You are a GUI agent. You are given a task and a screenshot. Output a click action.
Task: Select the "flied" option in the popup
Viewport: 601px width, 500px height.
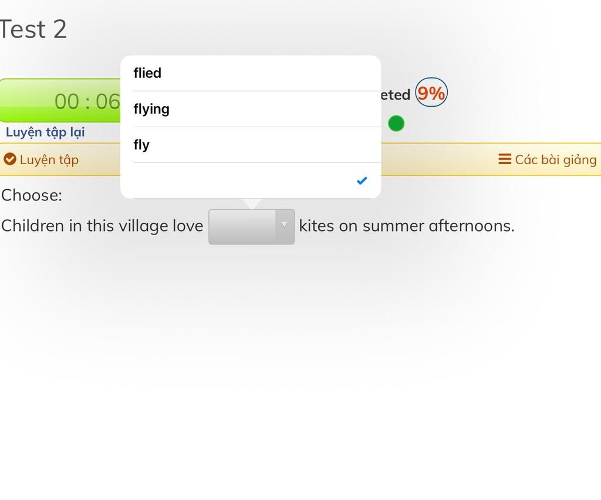[147, 73]
